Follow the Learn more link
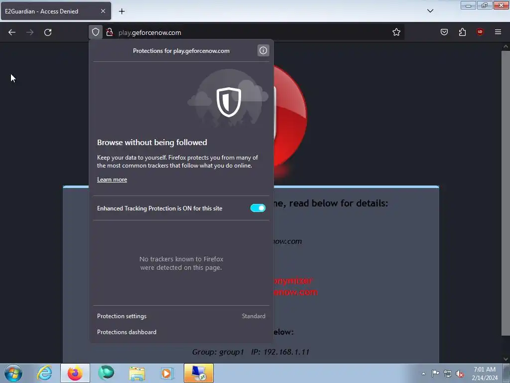Image resolution: width=510 pixels, height=383 pixels. pyautogui.click(x=112, y=180)
